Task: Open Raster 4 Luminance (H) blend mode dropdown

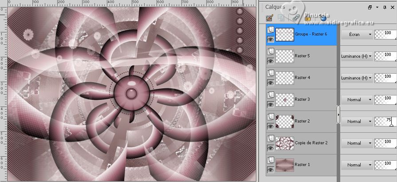Action: point(357,78)
